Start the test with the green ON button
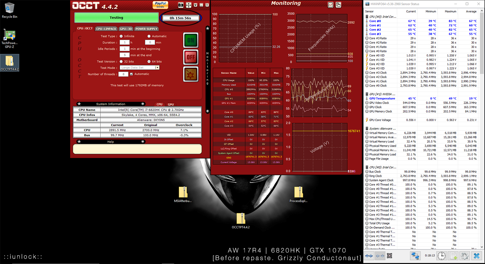485x264 pixels. click(191, 40)
